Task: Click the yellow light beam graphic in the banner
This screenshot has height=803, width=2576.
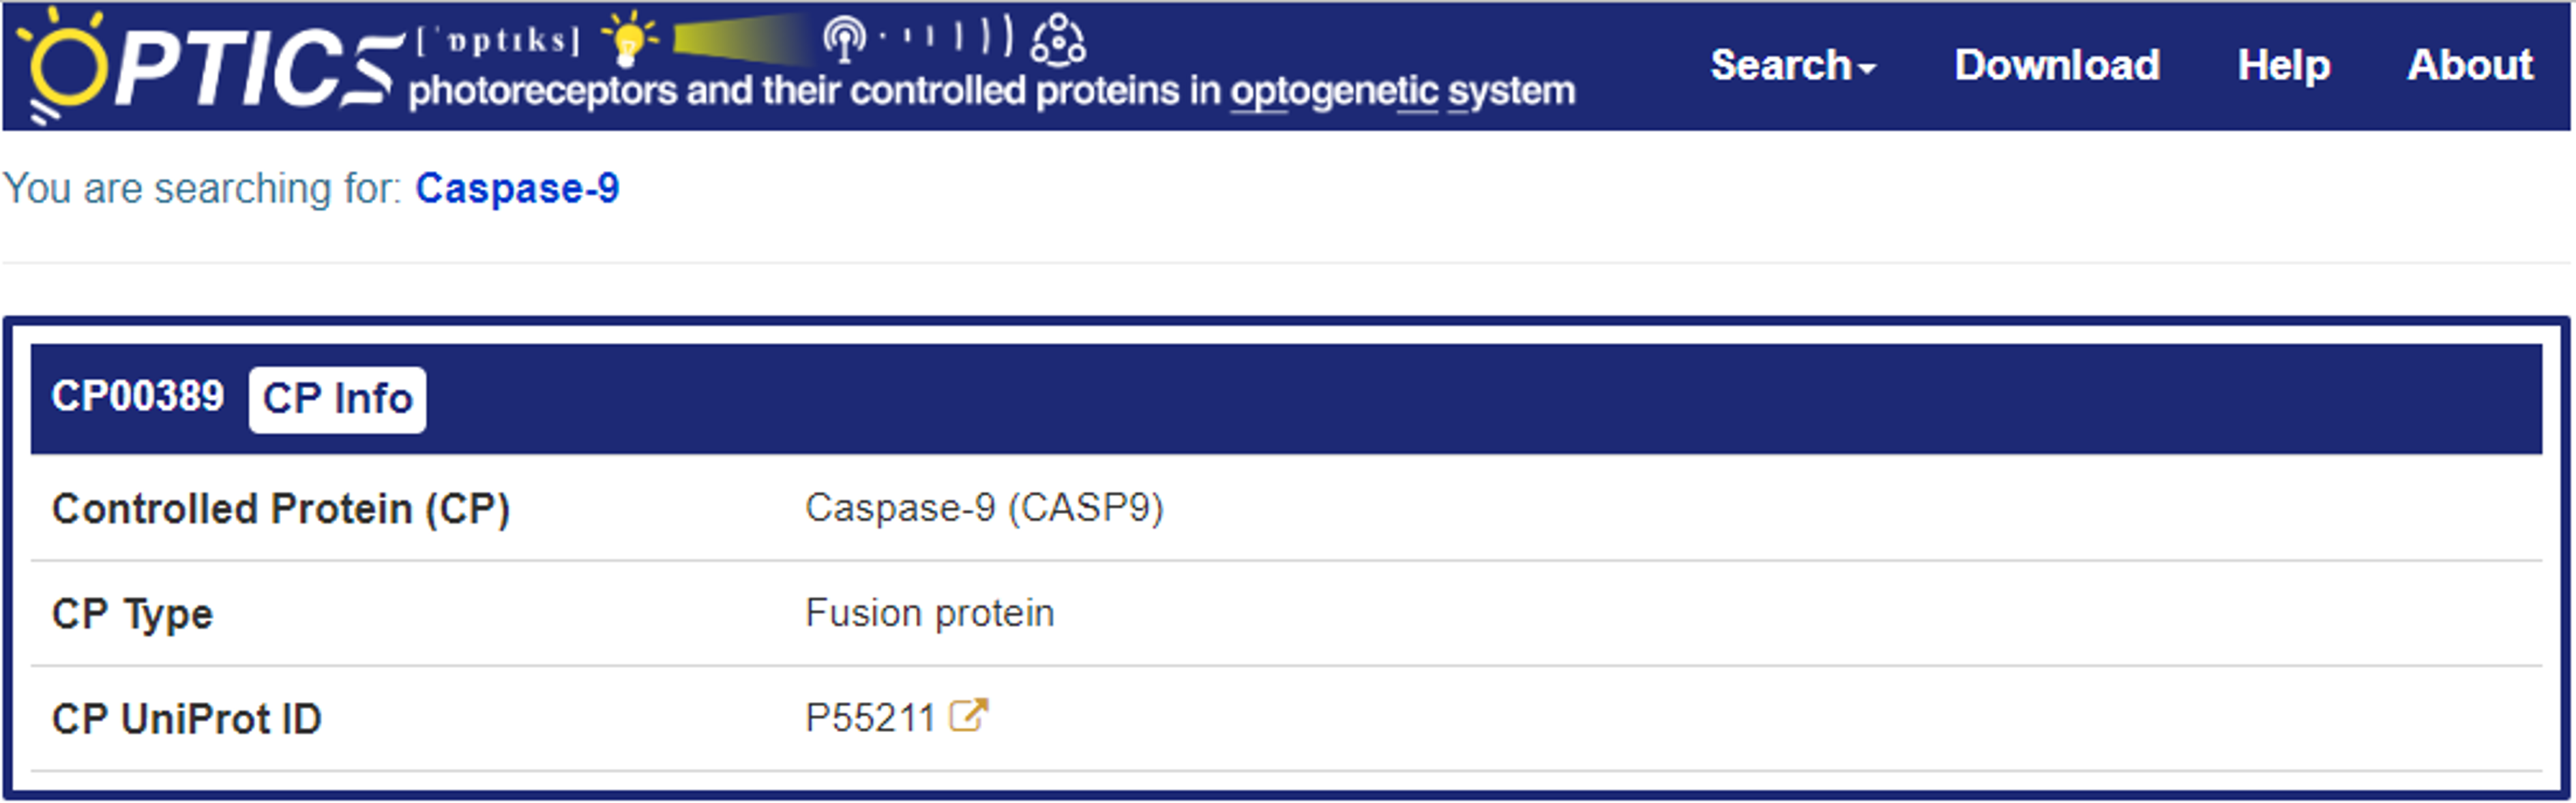Action: click(740, 40)
